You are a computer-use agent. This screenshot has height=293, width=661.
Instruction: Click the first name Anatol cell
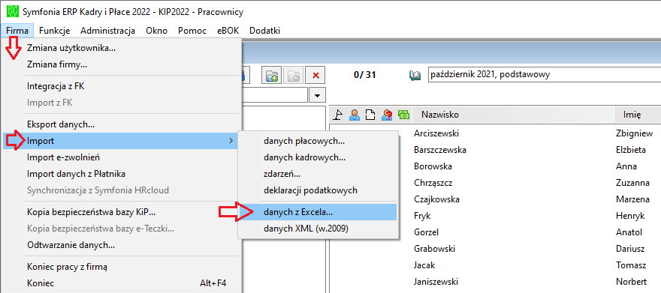629,232
